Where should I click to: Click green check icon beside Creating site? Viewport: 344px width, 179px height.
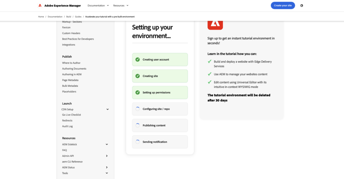pyautogui.click(x=137, y=76)
